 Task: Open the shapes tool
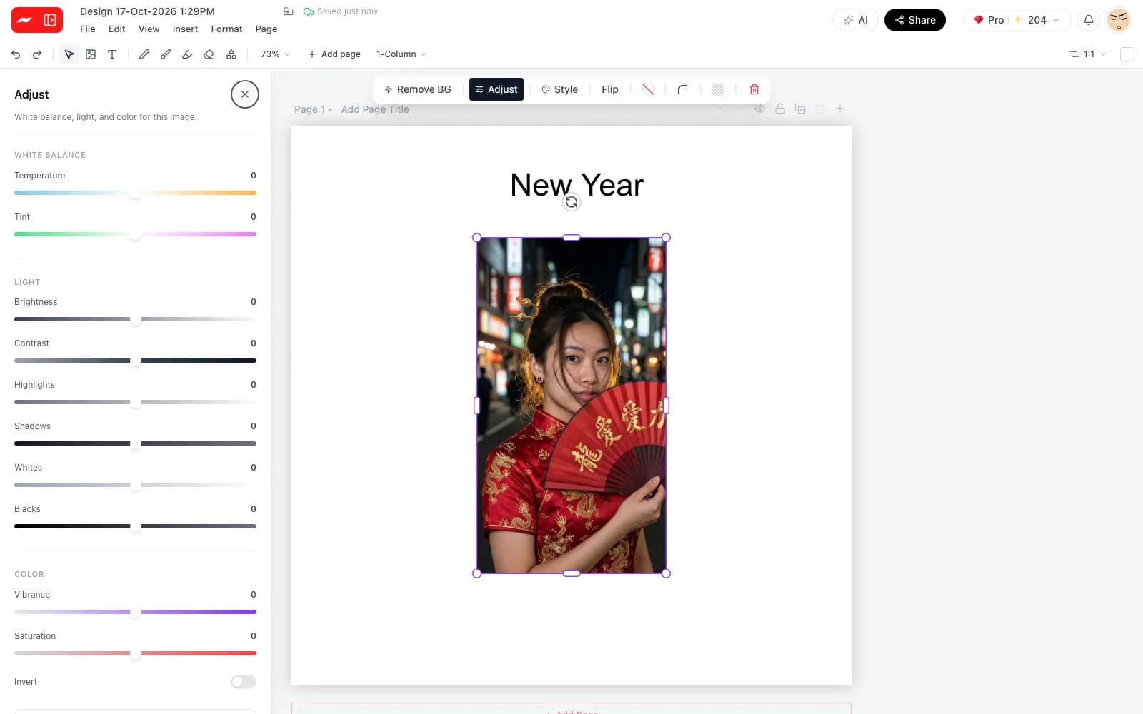(231, 54)
